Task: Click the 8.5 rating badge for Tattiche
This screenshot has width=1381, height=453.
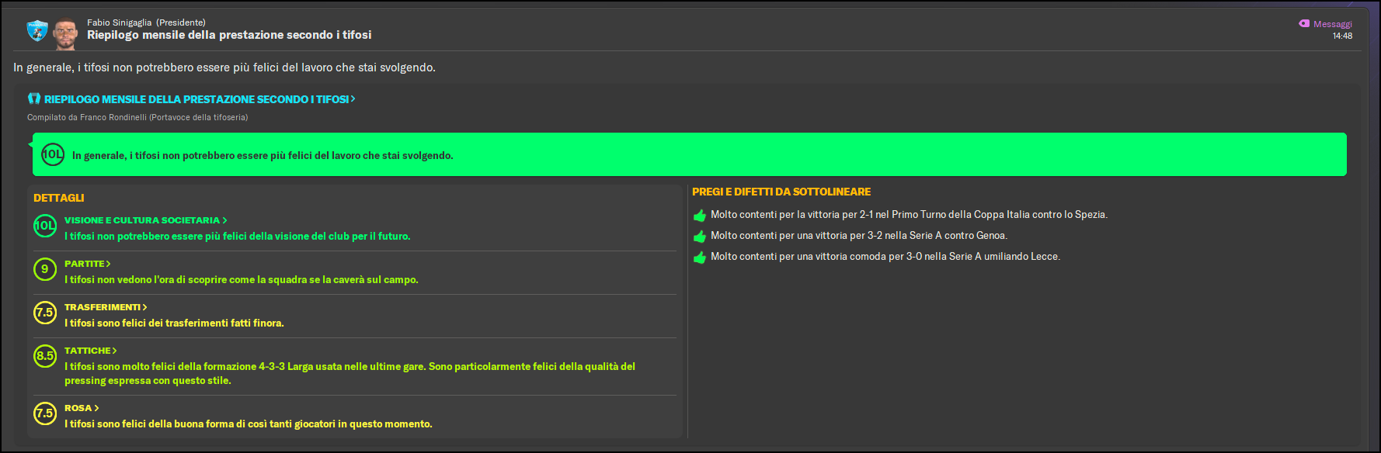Action: [x=45, y=356]
